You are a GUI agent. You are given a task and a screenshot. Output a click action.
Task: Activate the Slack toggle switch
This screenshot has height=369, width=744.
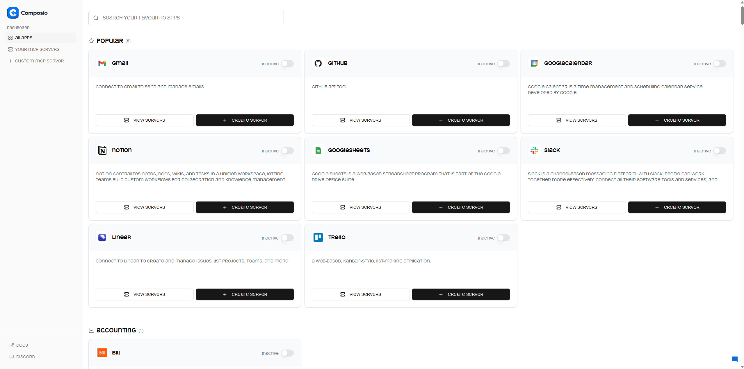click(720, 151)
